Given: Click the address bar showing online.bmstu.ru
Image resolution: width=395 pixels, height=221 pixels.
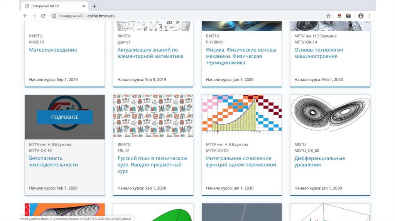Looking at the screenshot, I should [193, 16].
